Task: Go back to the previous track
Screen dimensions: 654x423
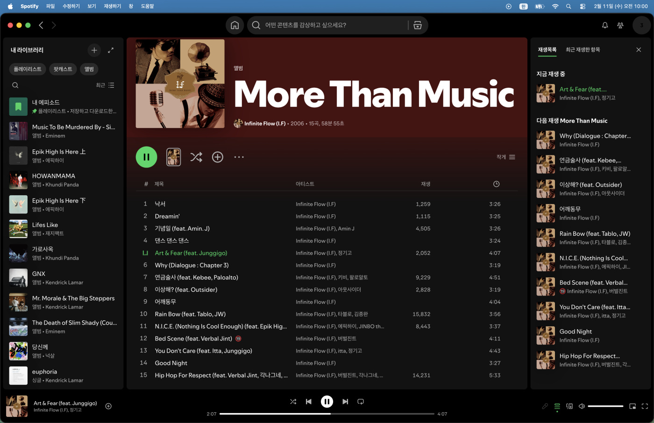Action: tap(309, 402)
